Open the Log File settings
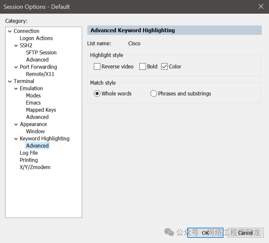This screenshot has height=243, width=269. point(29,153)
